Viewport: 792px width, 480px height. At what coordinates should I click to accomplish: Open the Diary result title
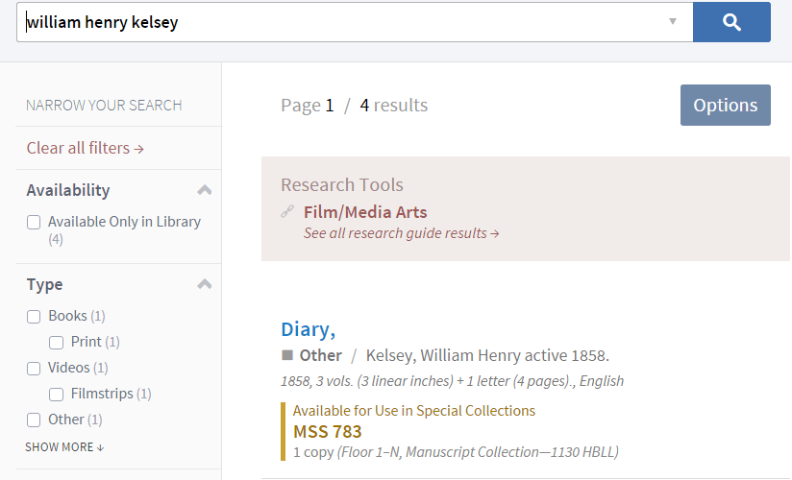(308, 329)
